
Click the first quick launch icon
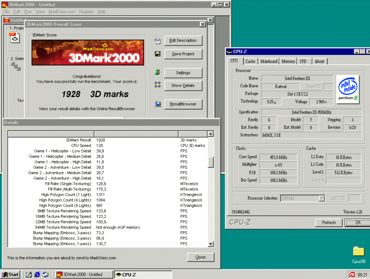pos(28,275)
